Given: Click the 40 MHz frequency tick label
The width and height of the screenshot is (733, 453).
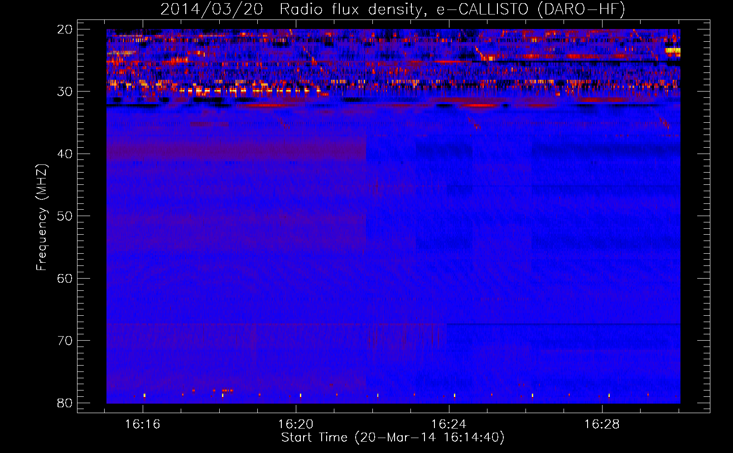Looking at the screenshot, I should pyautogui.click(x=65, y=154).
